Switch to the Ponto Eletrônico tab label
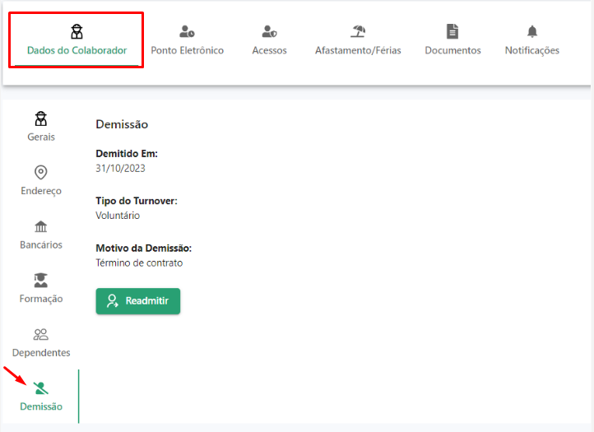 coord(187,50)
